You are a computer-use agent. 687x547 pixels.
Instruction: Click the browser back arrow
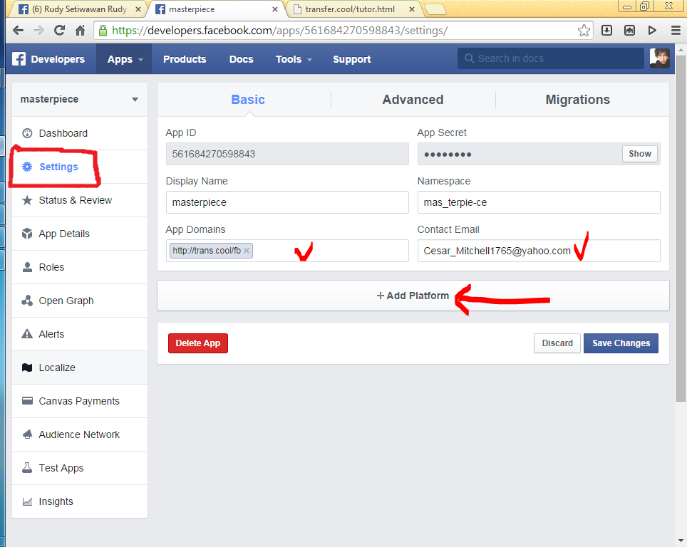tap(18, 30)
